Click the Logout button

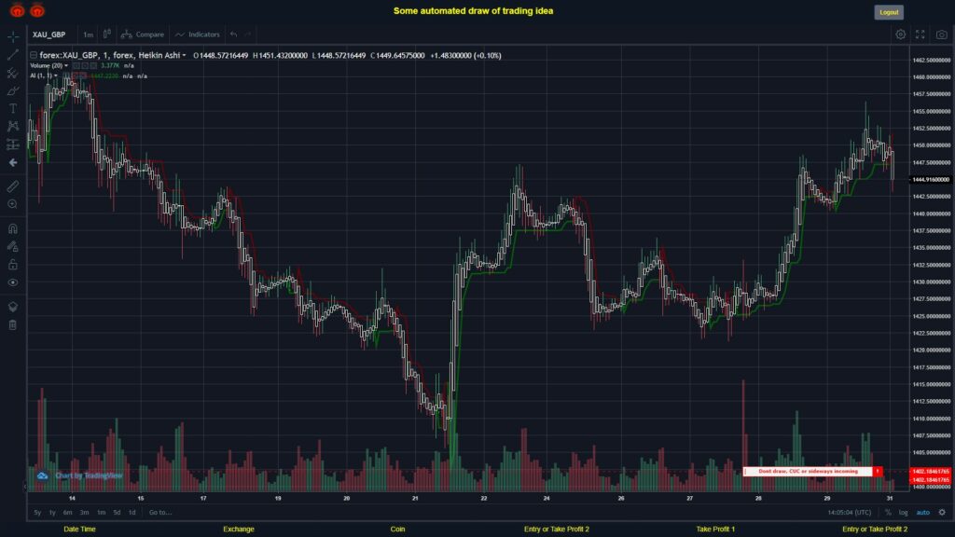click(x=889, y=12)
